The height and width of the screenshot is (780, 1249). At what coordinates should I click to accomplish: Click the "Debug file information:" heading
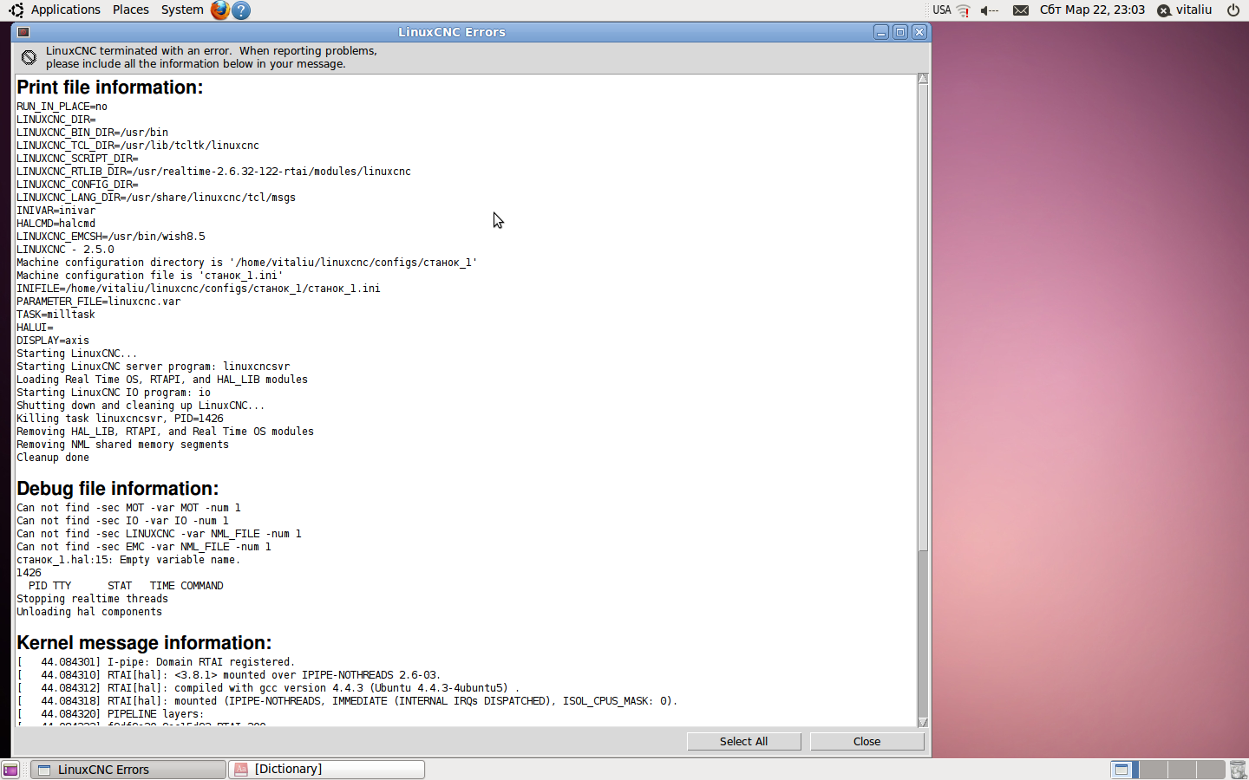pos(118,489)
